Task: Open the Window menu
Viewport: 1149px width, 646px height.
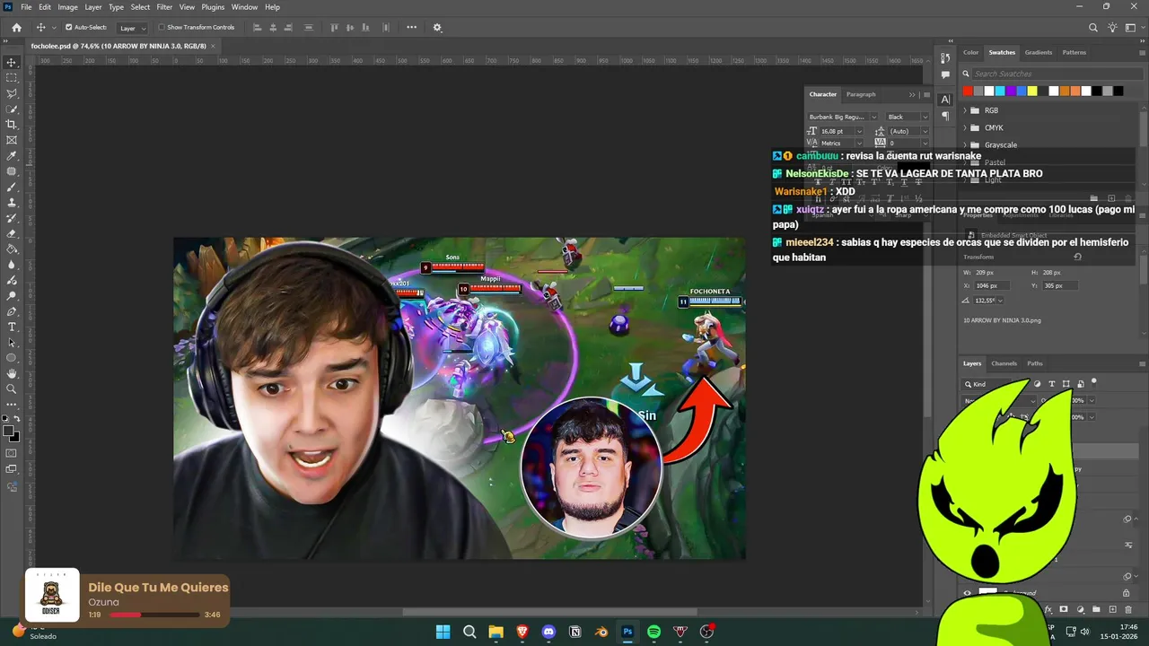Action: pyautogui.click(x=244, y=7)
